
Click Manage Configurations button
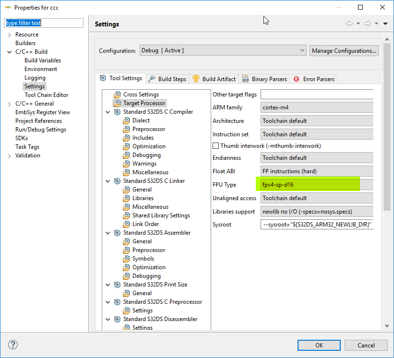click(344, 50)
